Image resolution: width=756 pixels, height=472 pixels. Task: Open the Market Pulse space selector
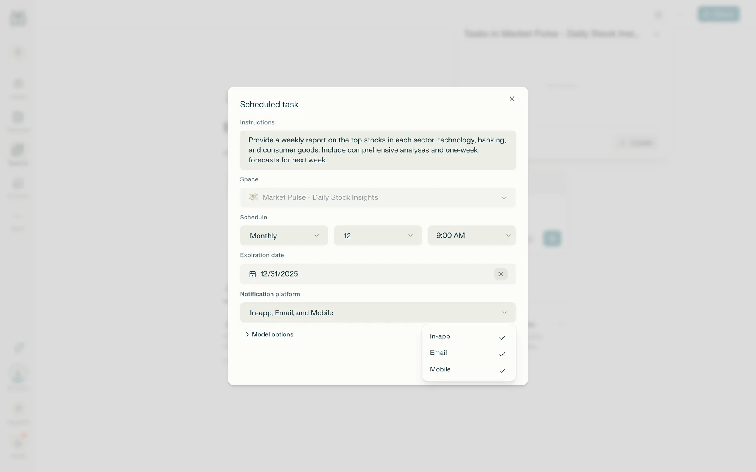378,197
